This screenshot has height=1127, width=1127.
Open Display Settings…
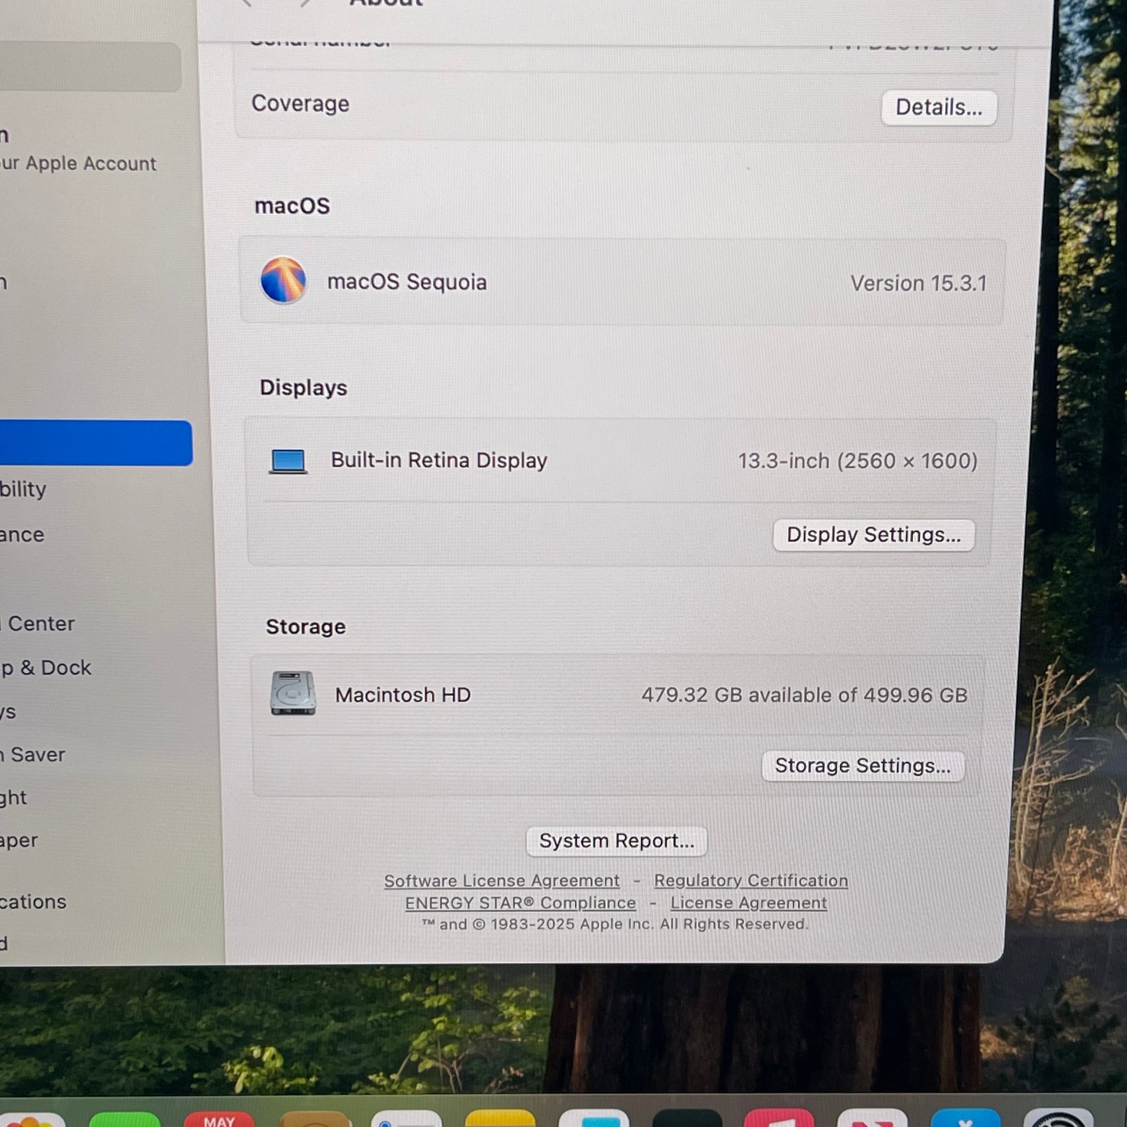click(873, 535)
